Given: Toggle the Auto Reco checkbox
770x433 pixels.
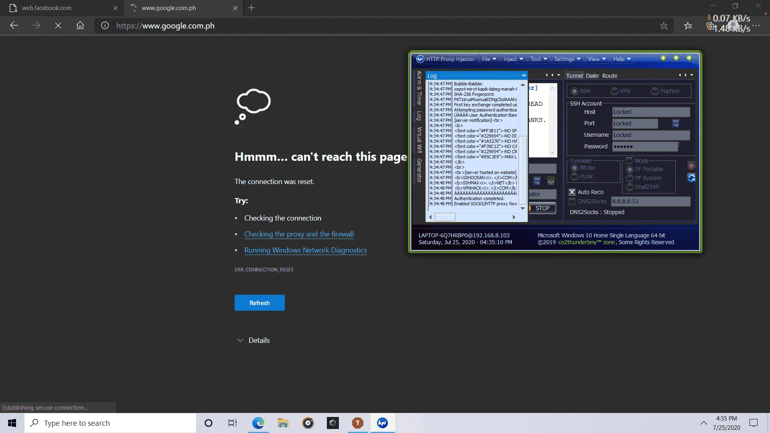Looking at the screenshot, I should point(572,192).
